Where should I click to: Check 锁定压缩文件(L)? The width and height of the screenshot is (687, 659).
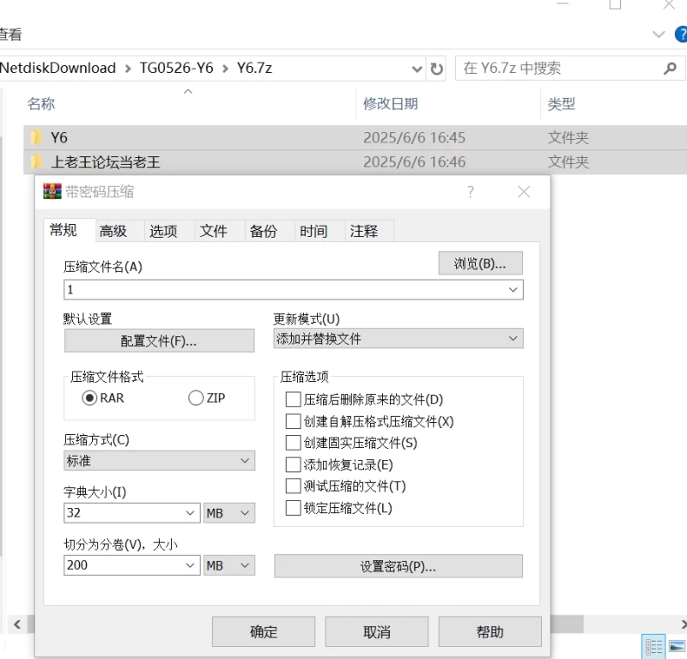(293, 508)
